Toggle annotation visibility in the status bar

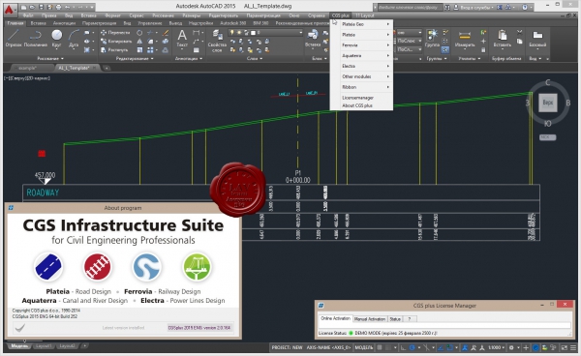tap(465, 347)
